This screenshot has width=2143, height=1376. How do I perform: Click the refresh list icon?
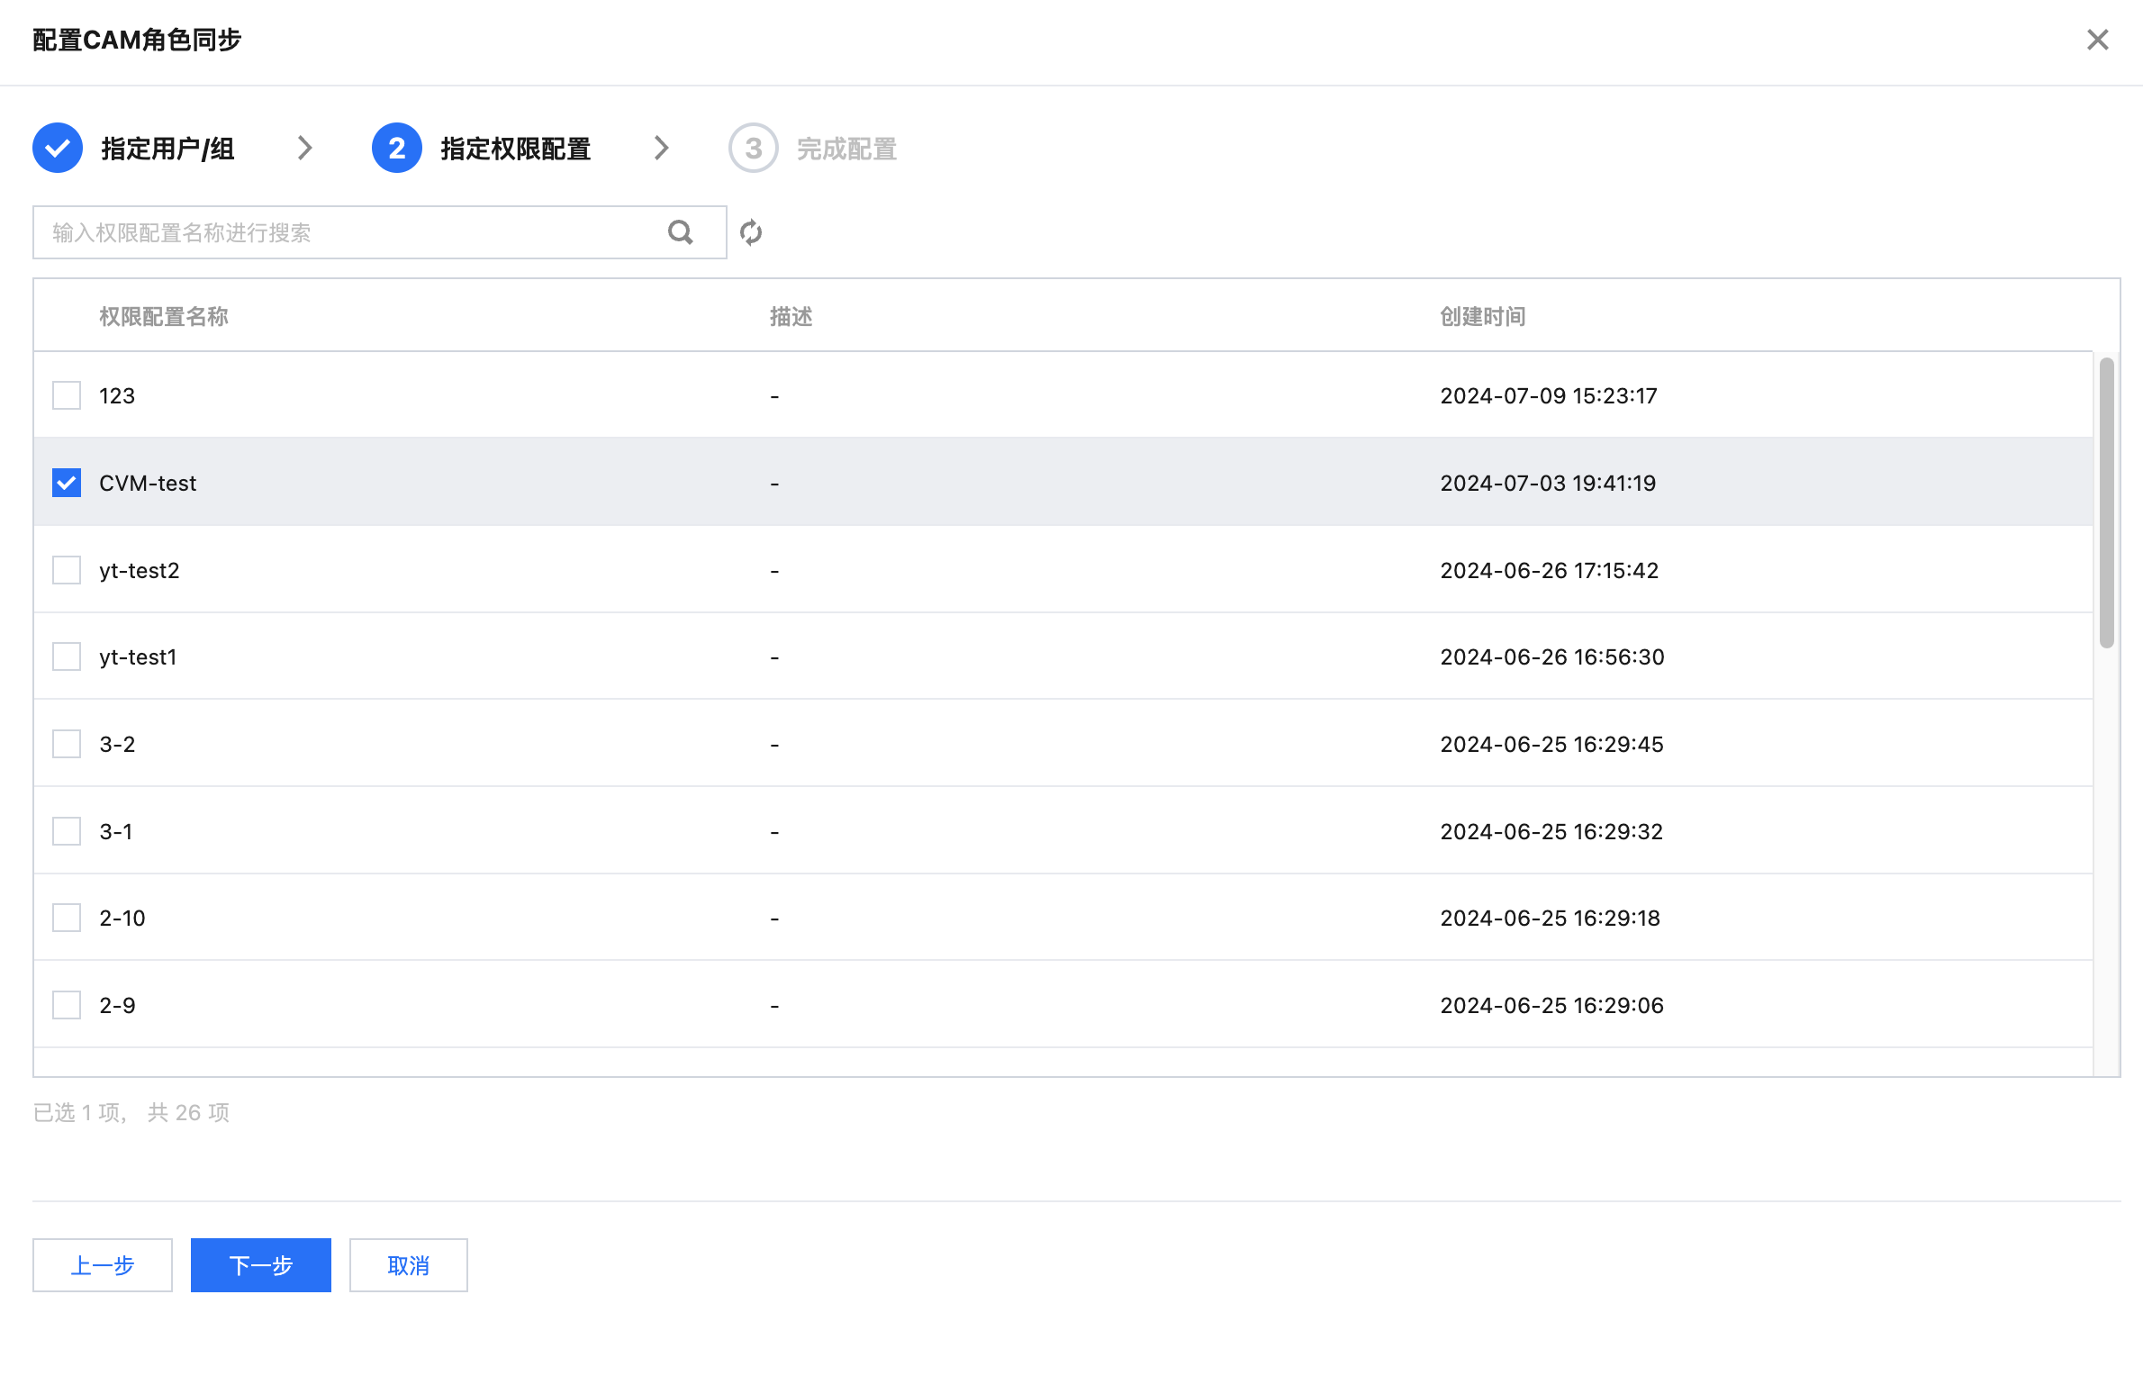751,232
